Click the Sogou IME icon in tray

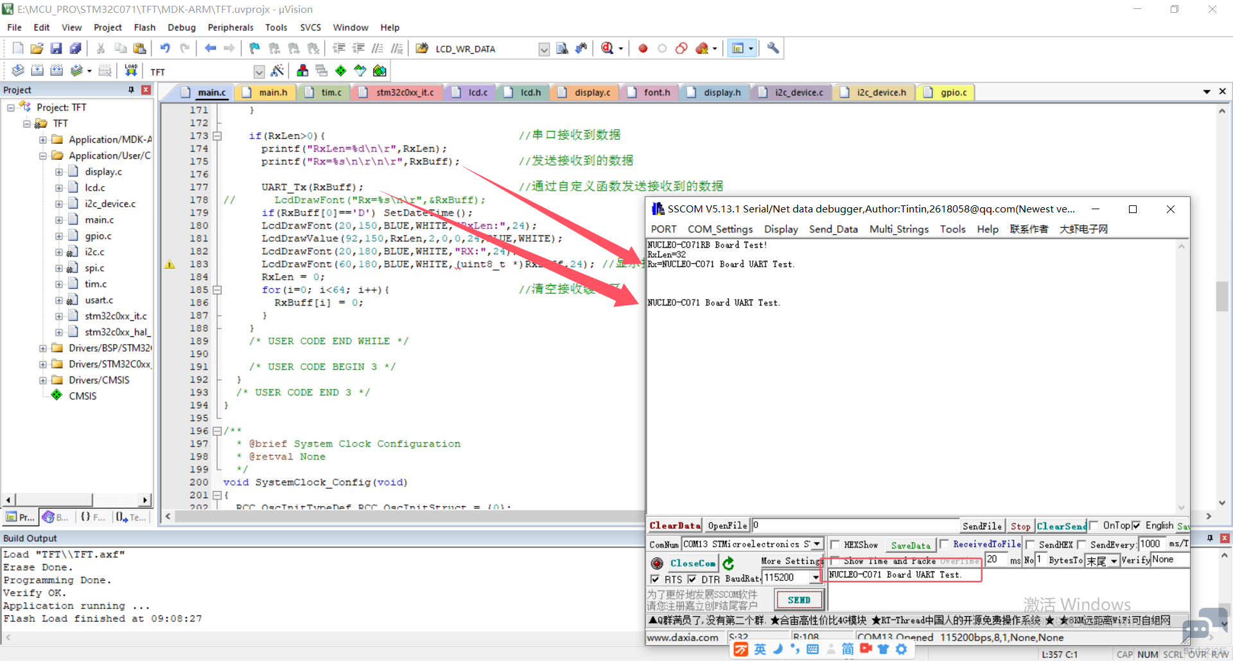[x=741, y=649]
